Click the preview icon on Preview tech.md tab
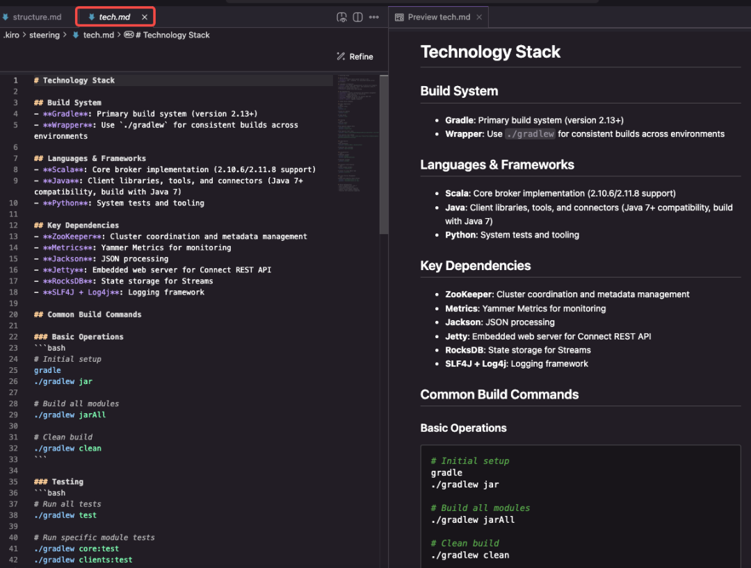This screenshot has width=751, height=568. coord(399,17)
